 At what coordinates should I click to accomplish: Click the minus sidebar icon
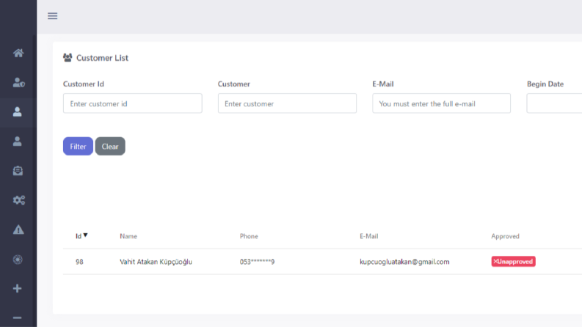[17, 317]
